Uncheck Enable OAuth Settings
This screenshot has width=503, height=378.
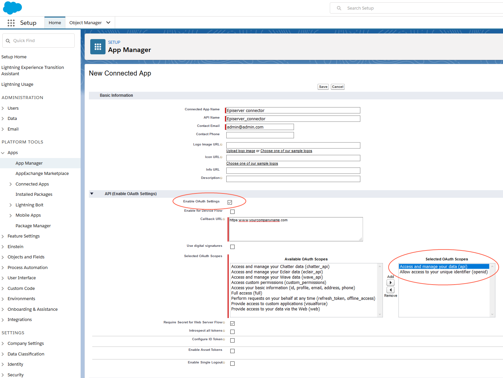click(230, 202)
